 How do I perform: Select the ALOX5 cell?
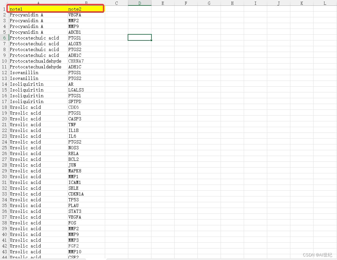(x=86, y=44)
